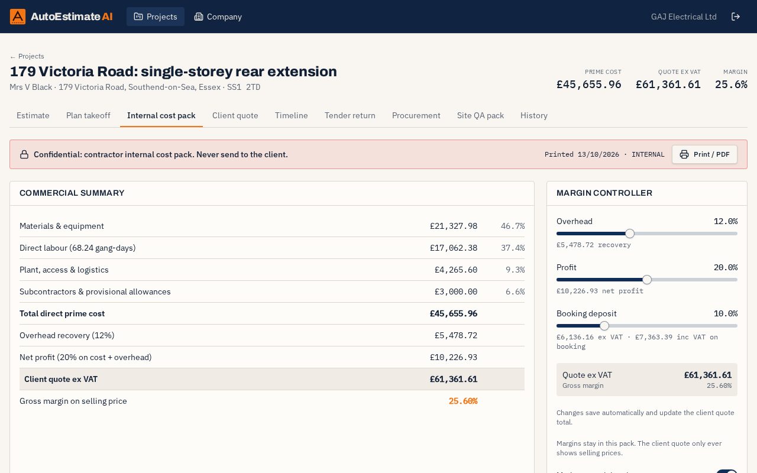Click the 10.0% Booking deposit value
This screenshot has width=757, height=473.
tap(726, 313)
